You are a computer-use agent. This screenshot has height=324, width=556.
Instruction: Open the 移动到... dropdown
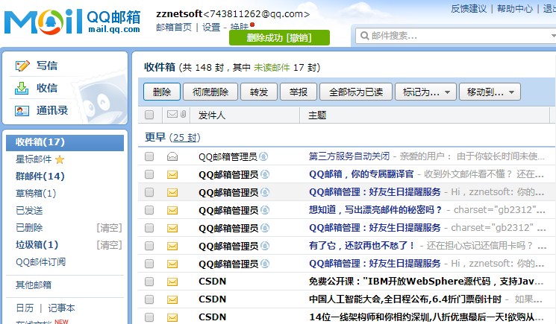490,92
